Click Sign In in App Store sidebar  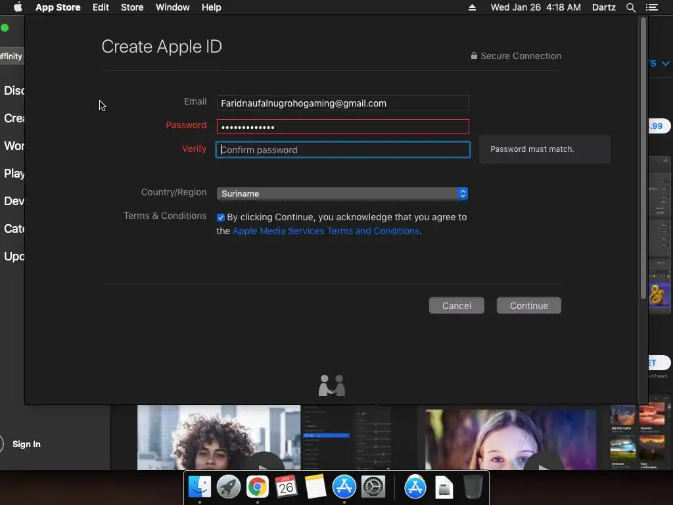tap(26, 444)
